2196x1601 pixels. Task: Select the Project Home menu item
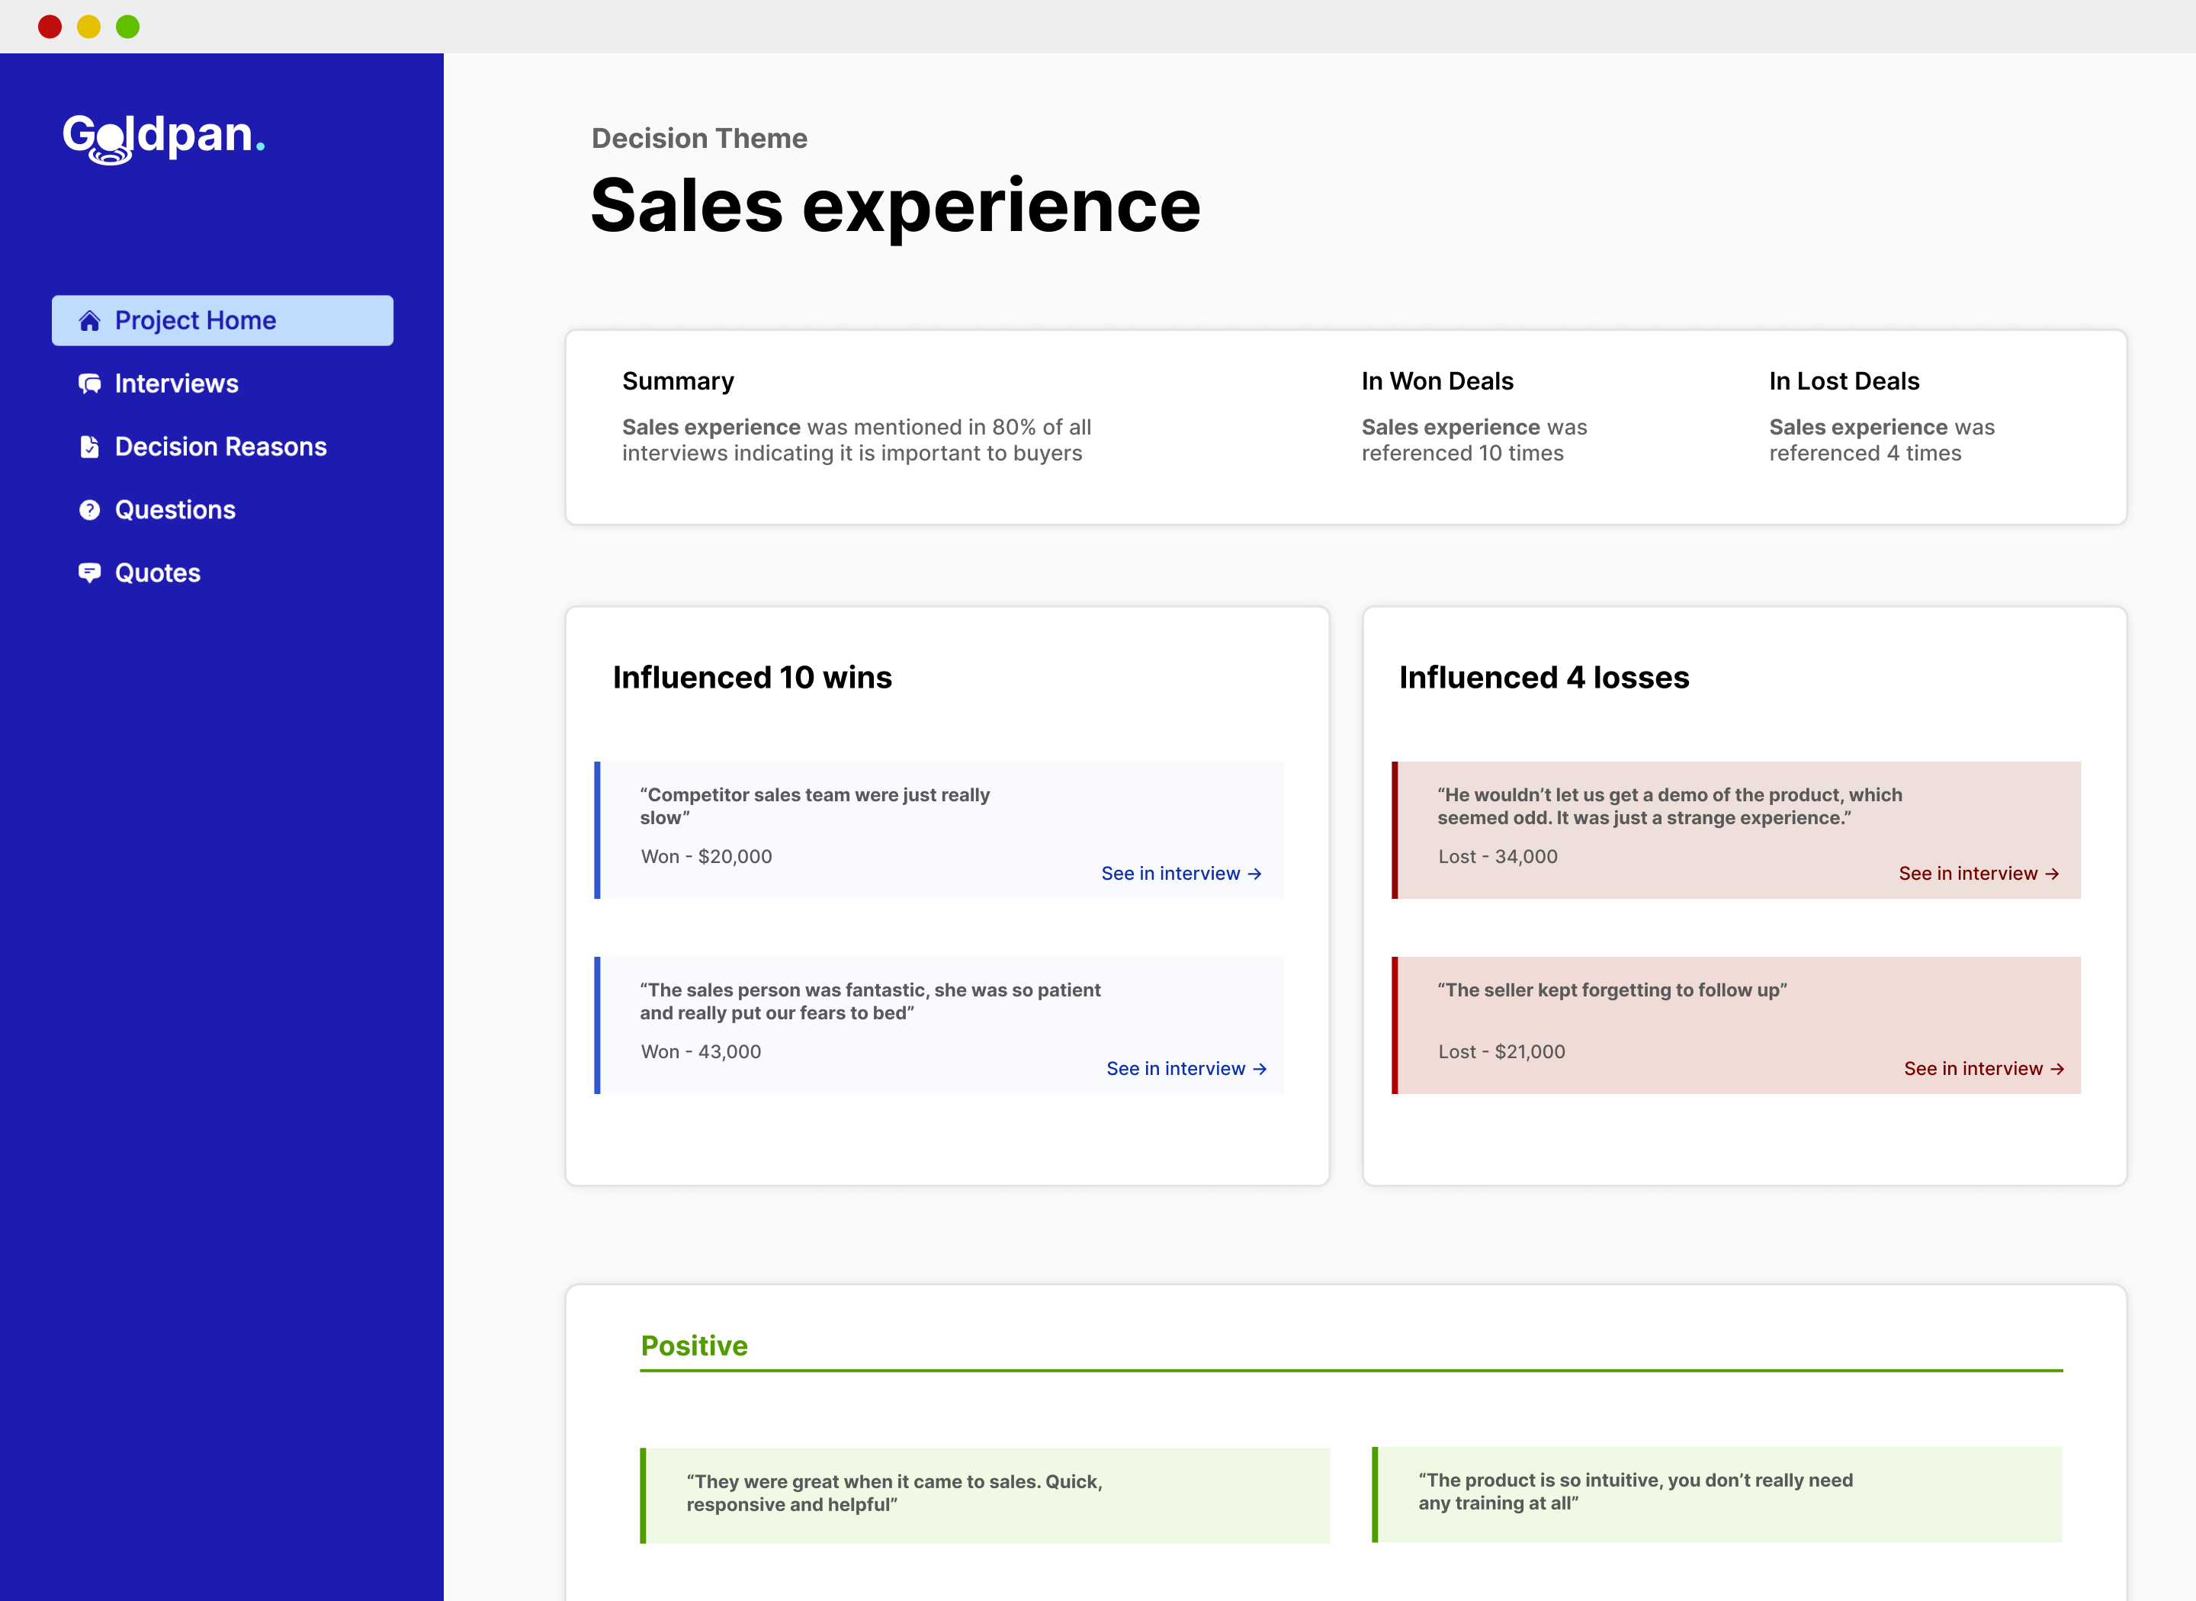pyautogui.click(x=222, y=319)
